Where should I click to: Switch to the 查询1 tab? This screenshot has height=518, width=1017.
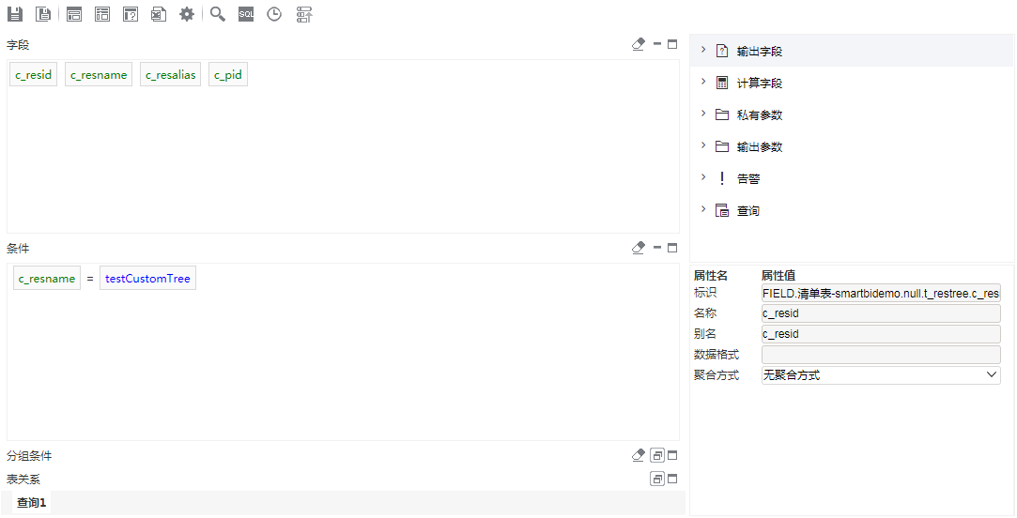pos(31,502)
